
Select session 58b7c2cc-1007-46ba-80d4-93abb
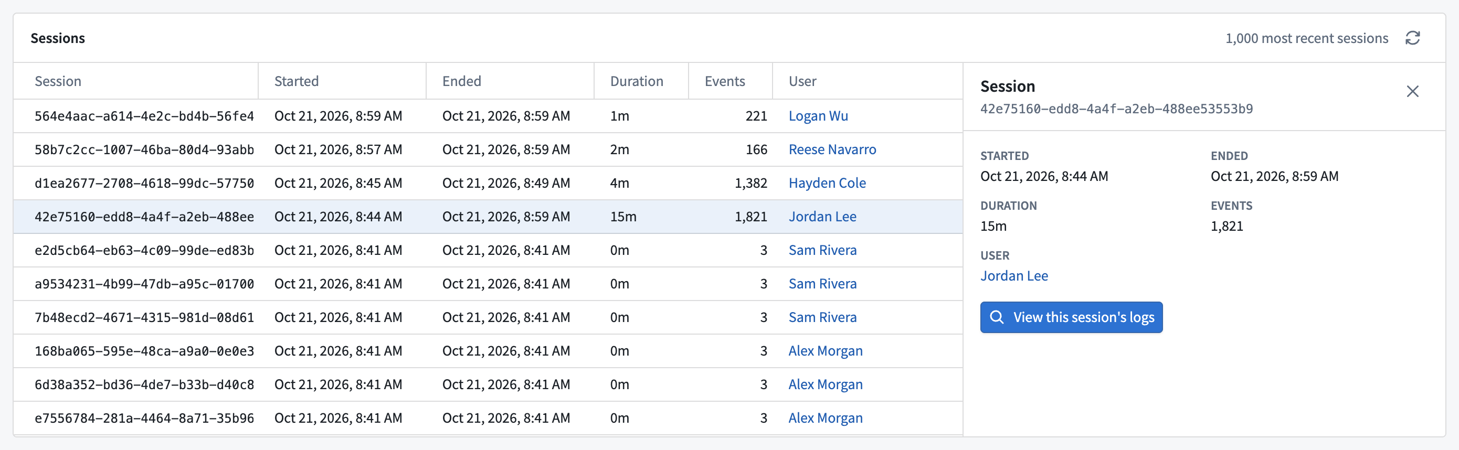[144, 149]
